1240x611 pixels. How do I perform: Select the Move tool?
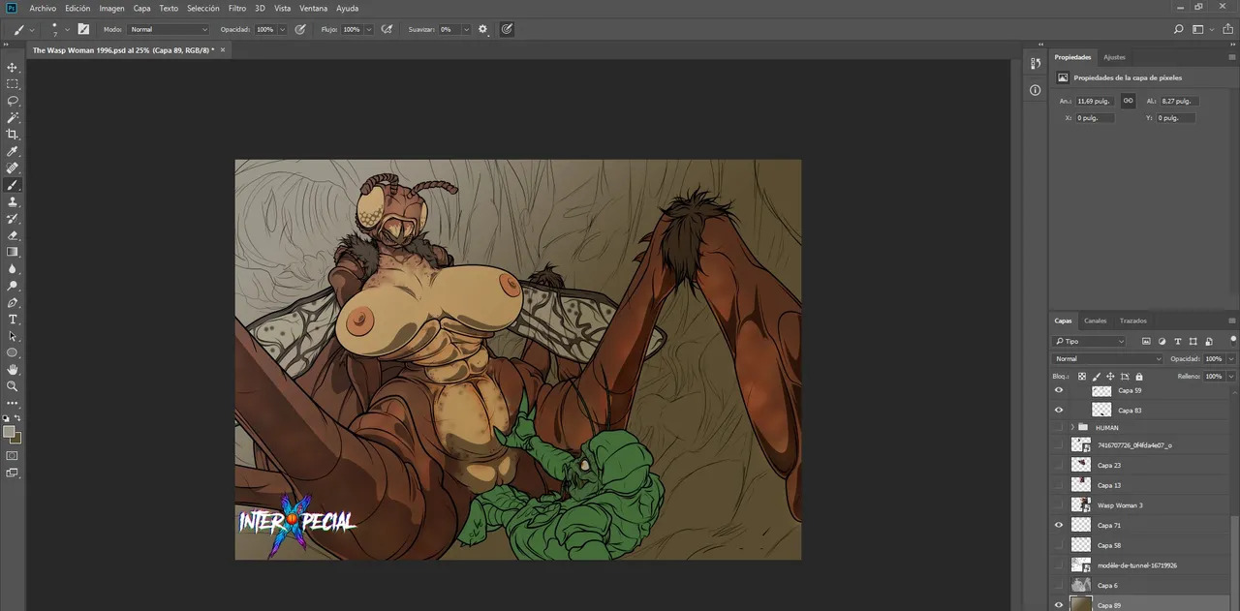(13, 68)
